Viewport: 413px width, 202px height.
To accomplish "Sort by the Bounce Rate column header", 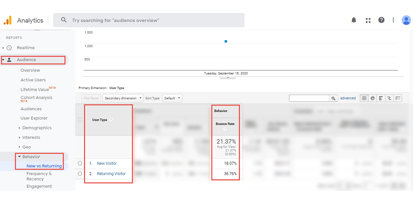I will pyautogui.click(x=225, y=124).
